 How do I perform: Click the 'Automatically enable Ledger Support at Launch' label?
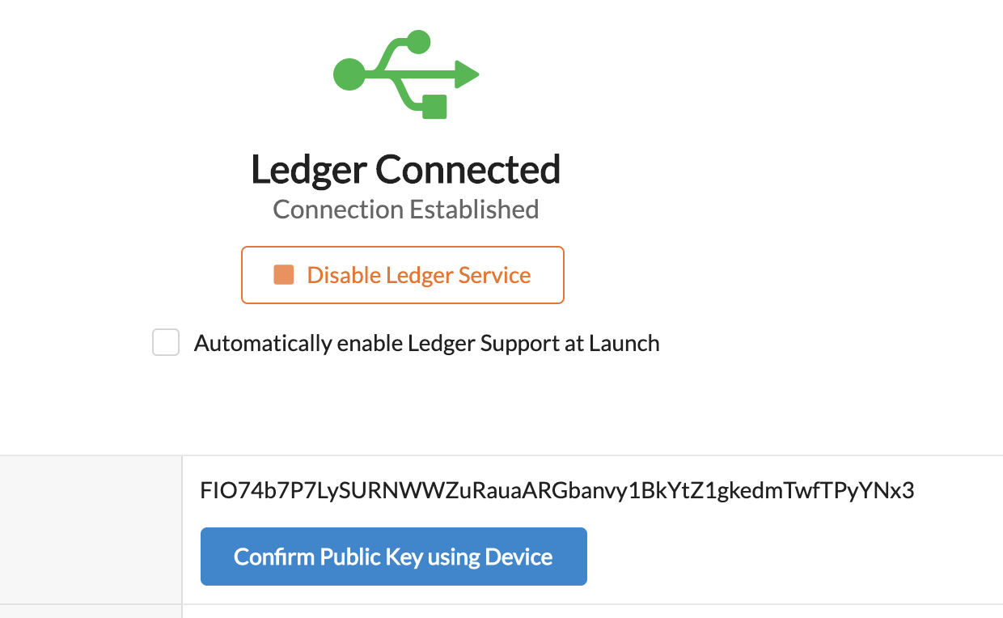pyautogui.click(x=427, y=343)
